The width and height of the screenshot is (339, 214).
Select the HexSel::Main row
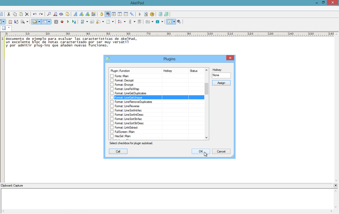point(157,136)
